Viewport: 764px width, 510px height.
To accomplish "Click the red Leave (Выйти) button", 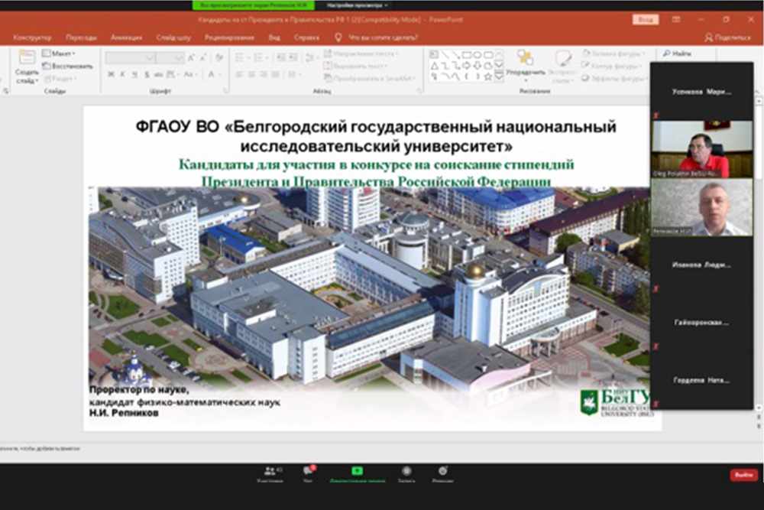I will coord(743,475).
